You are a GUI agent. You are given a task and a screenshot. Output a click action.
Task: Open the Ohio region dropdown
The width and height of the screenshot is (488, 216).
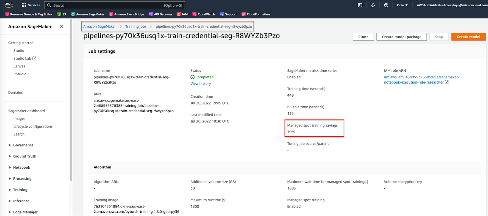[x=402, y=5]
